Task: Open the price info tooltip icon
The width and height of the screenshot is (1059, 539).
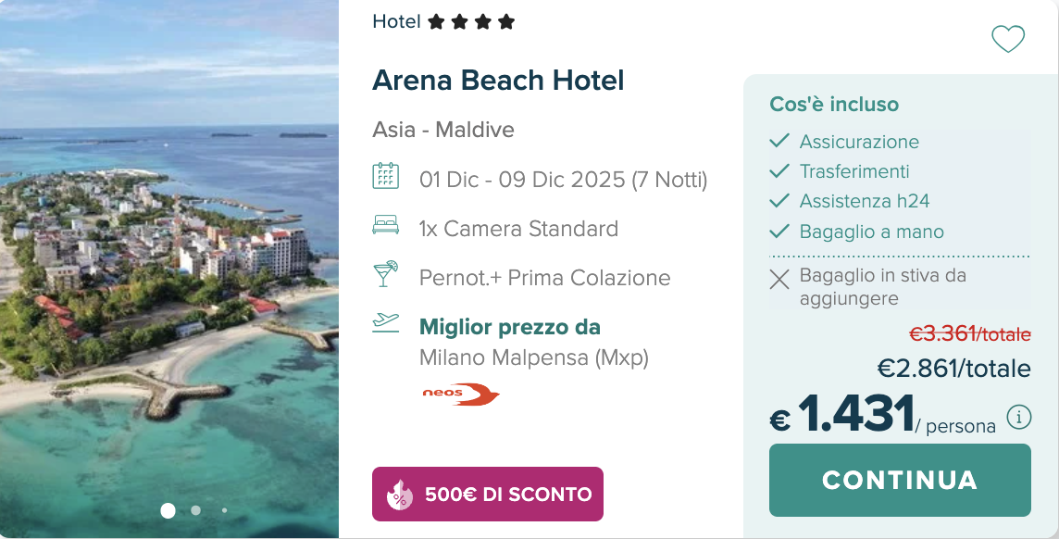Action: point(1021,419)
